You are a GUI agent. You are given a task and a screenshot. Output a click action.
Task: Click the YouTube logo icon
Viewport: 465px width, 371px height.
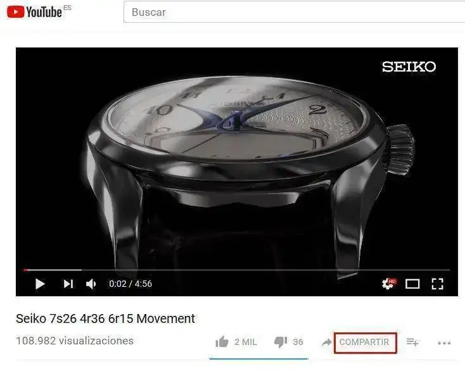click(x=15, y=12)
